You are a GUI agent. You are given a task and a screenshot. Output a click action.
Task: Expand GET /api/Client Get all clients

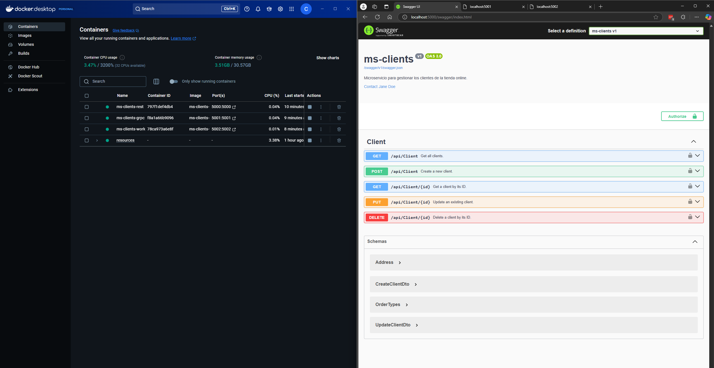click(533, 156)
